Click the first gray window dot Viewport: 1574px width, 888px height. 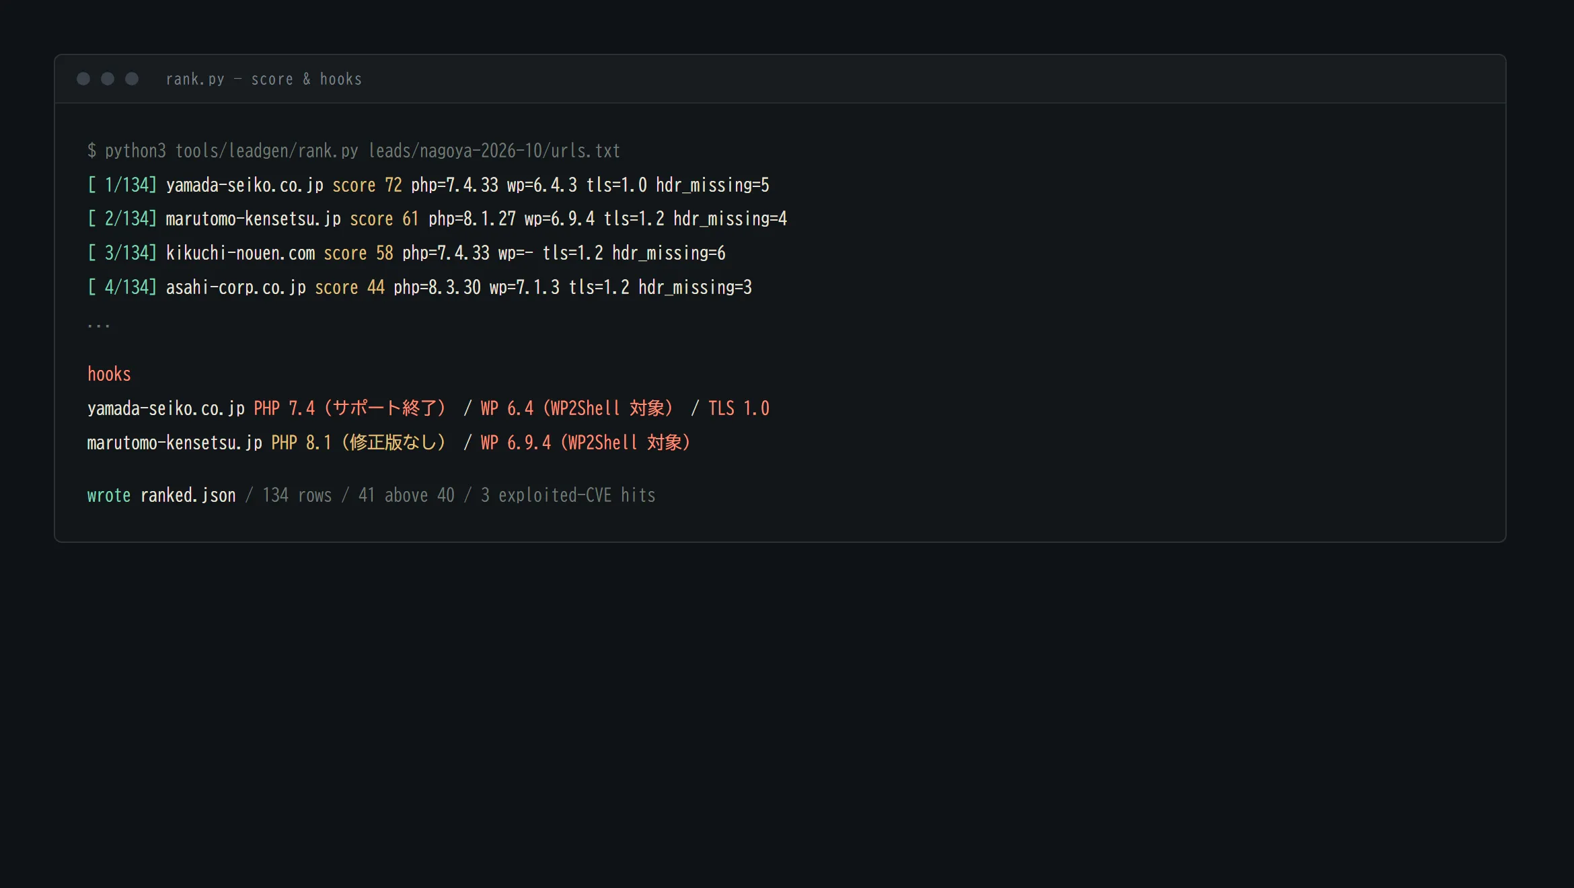[83, 79]
